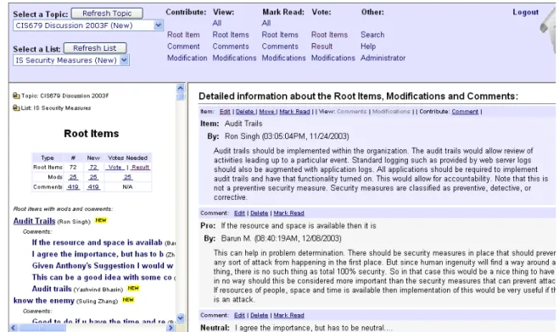Click the Comments count 419 in # column
This screenshot has width=559, height=332.
point(73,187)
